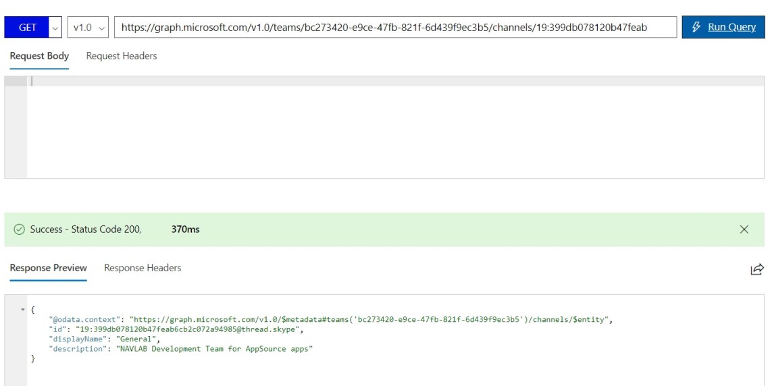Select the Request Body tab
Screen dimensions: 770x386
coord(39,56)
